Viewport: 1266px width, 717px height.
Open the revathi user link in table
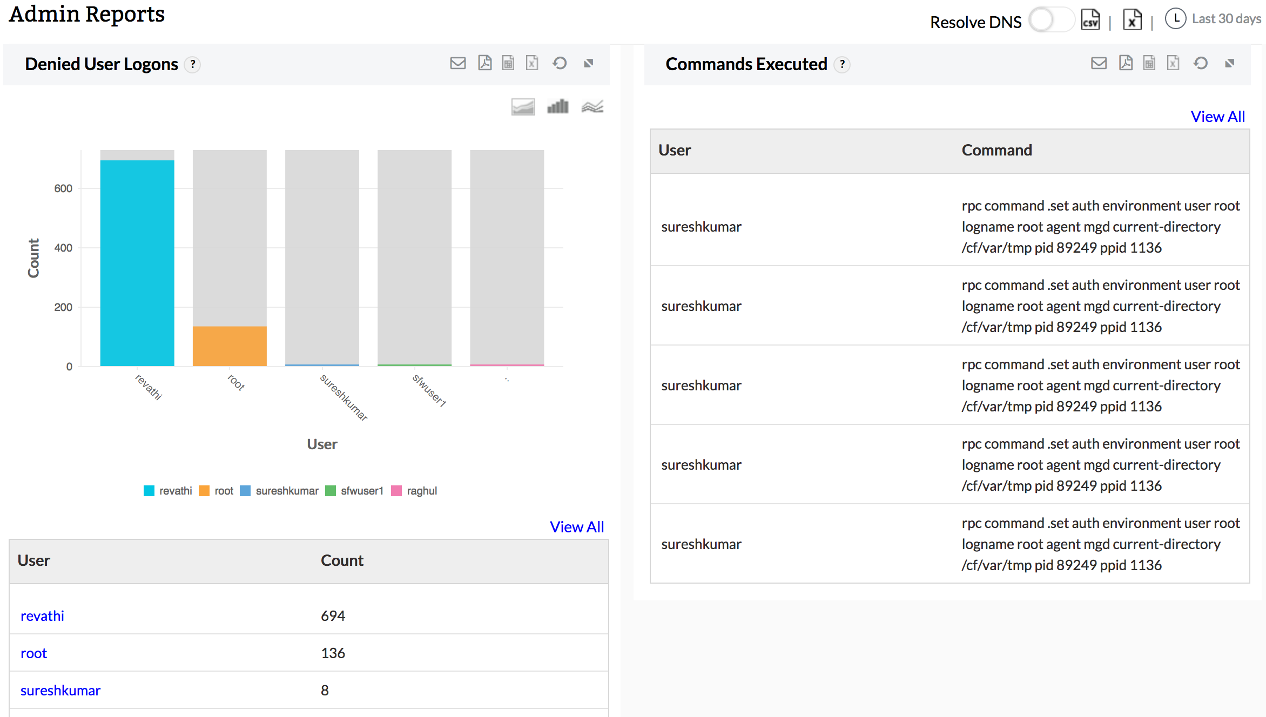click(42, 616)
